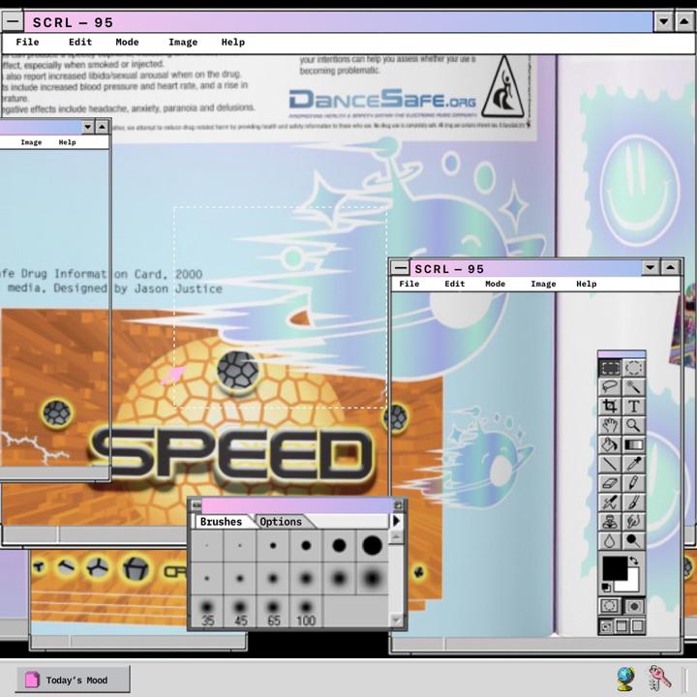Select the Magic Wand tool
Image resolution: width=697 pixels, height=697 pixels.
click(633, 386)
